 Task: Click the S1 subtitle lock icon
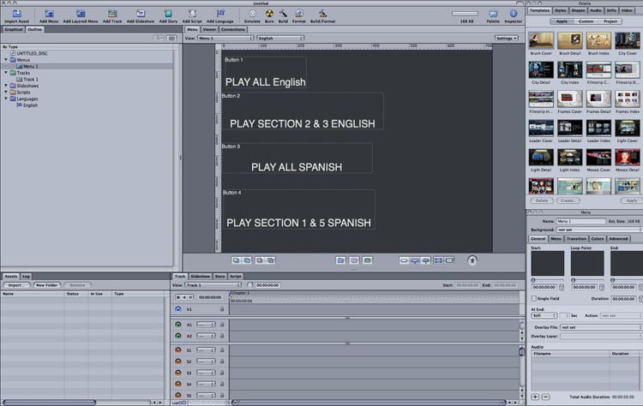[x=222, y=350]
